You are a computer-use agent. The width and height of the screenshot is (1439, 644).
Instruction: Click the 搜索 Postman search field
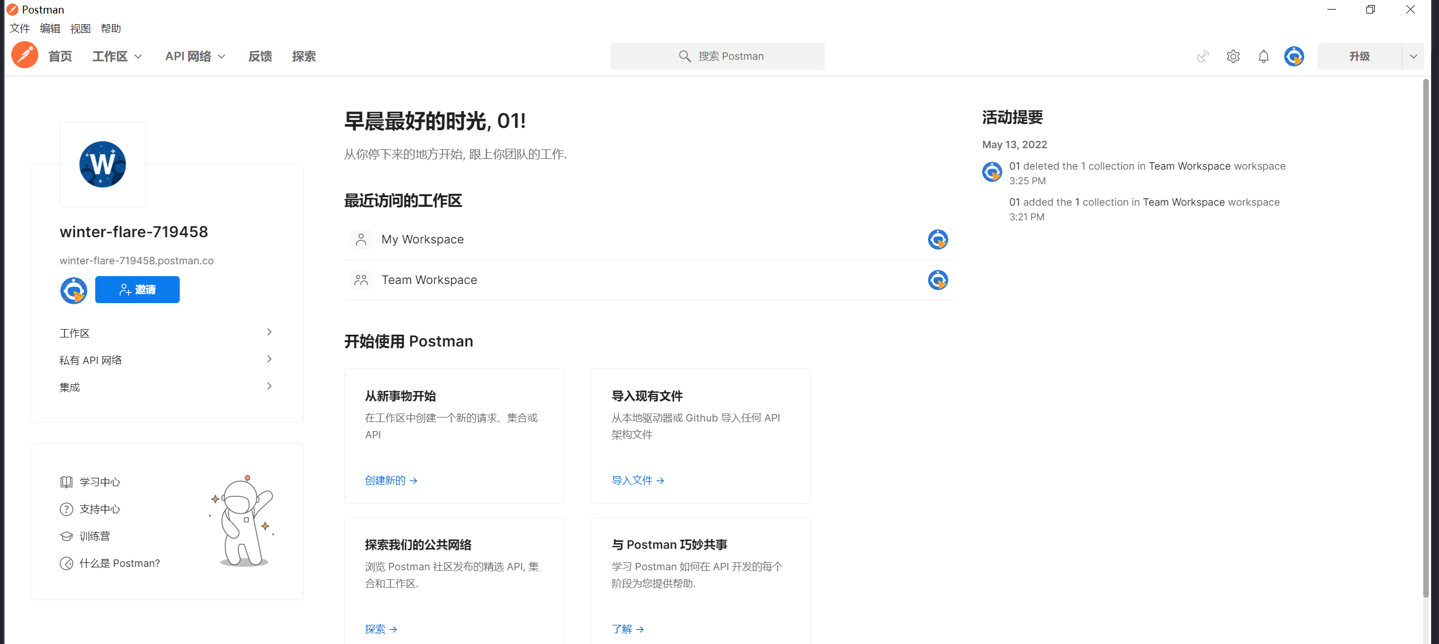click(717, 56)
